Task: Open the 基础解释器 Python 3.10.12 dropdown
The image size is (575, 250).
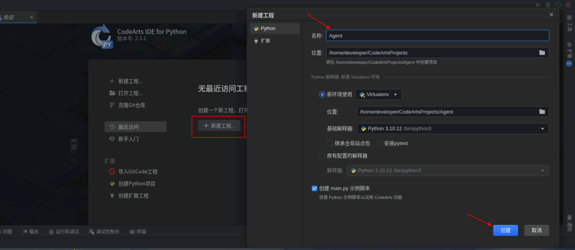Action: tap(453, 129)
